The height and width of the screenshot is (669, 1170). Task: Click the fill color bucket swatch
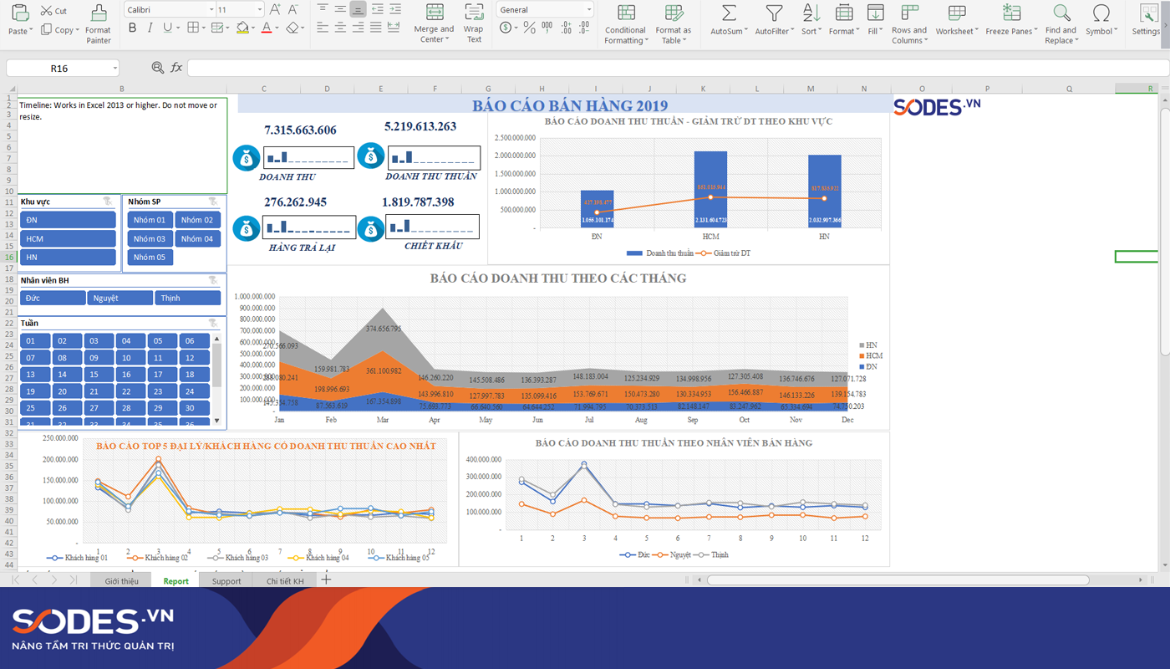[x=242, y=28]
